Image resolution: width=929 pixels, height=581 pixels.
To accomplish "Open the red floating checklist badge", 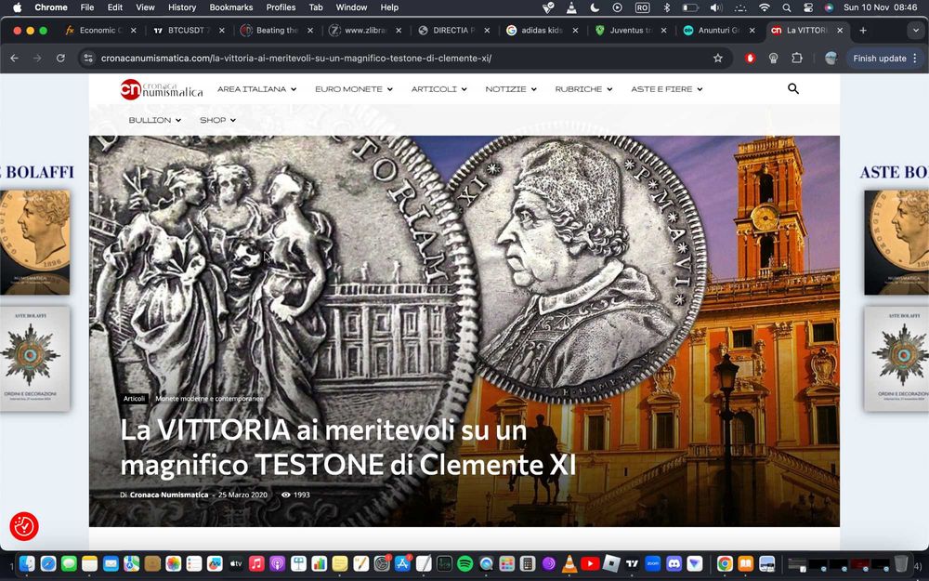I will coord(24,526).
